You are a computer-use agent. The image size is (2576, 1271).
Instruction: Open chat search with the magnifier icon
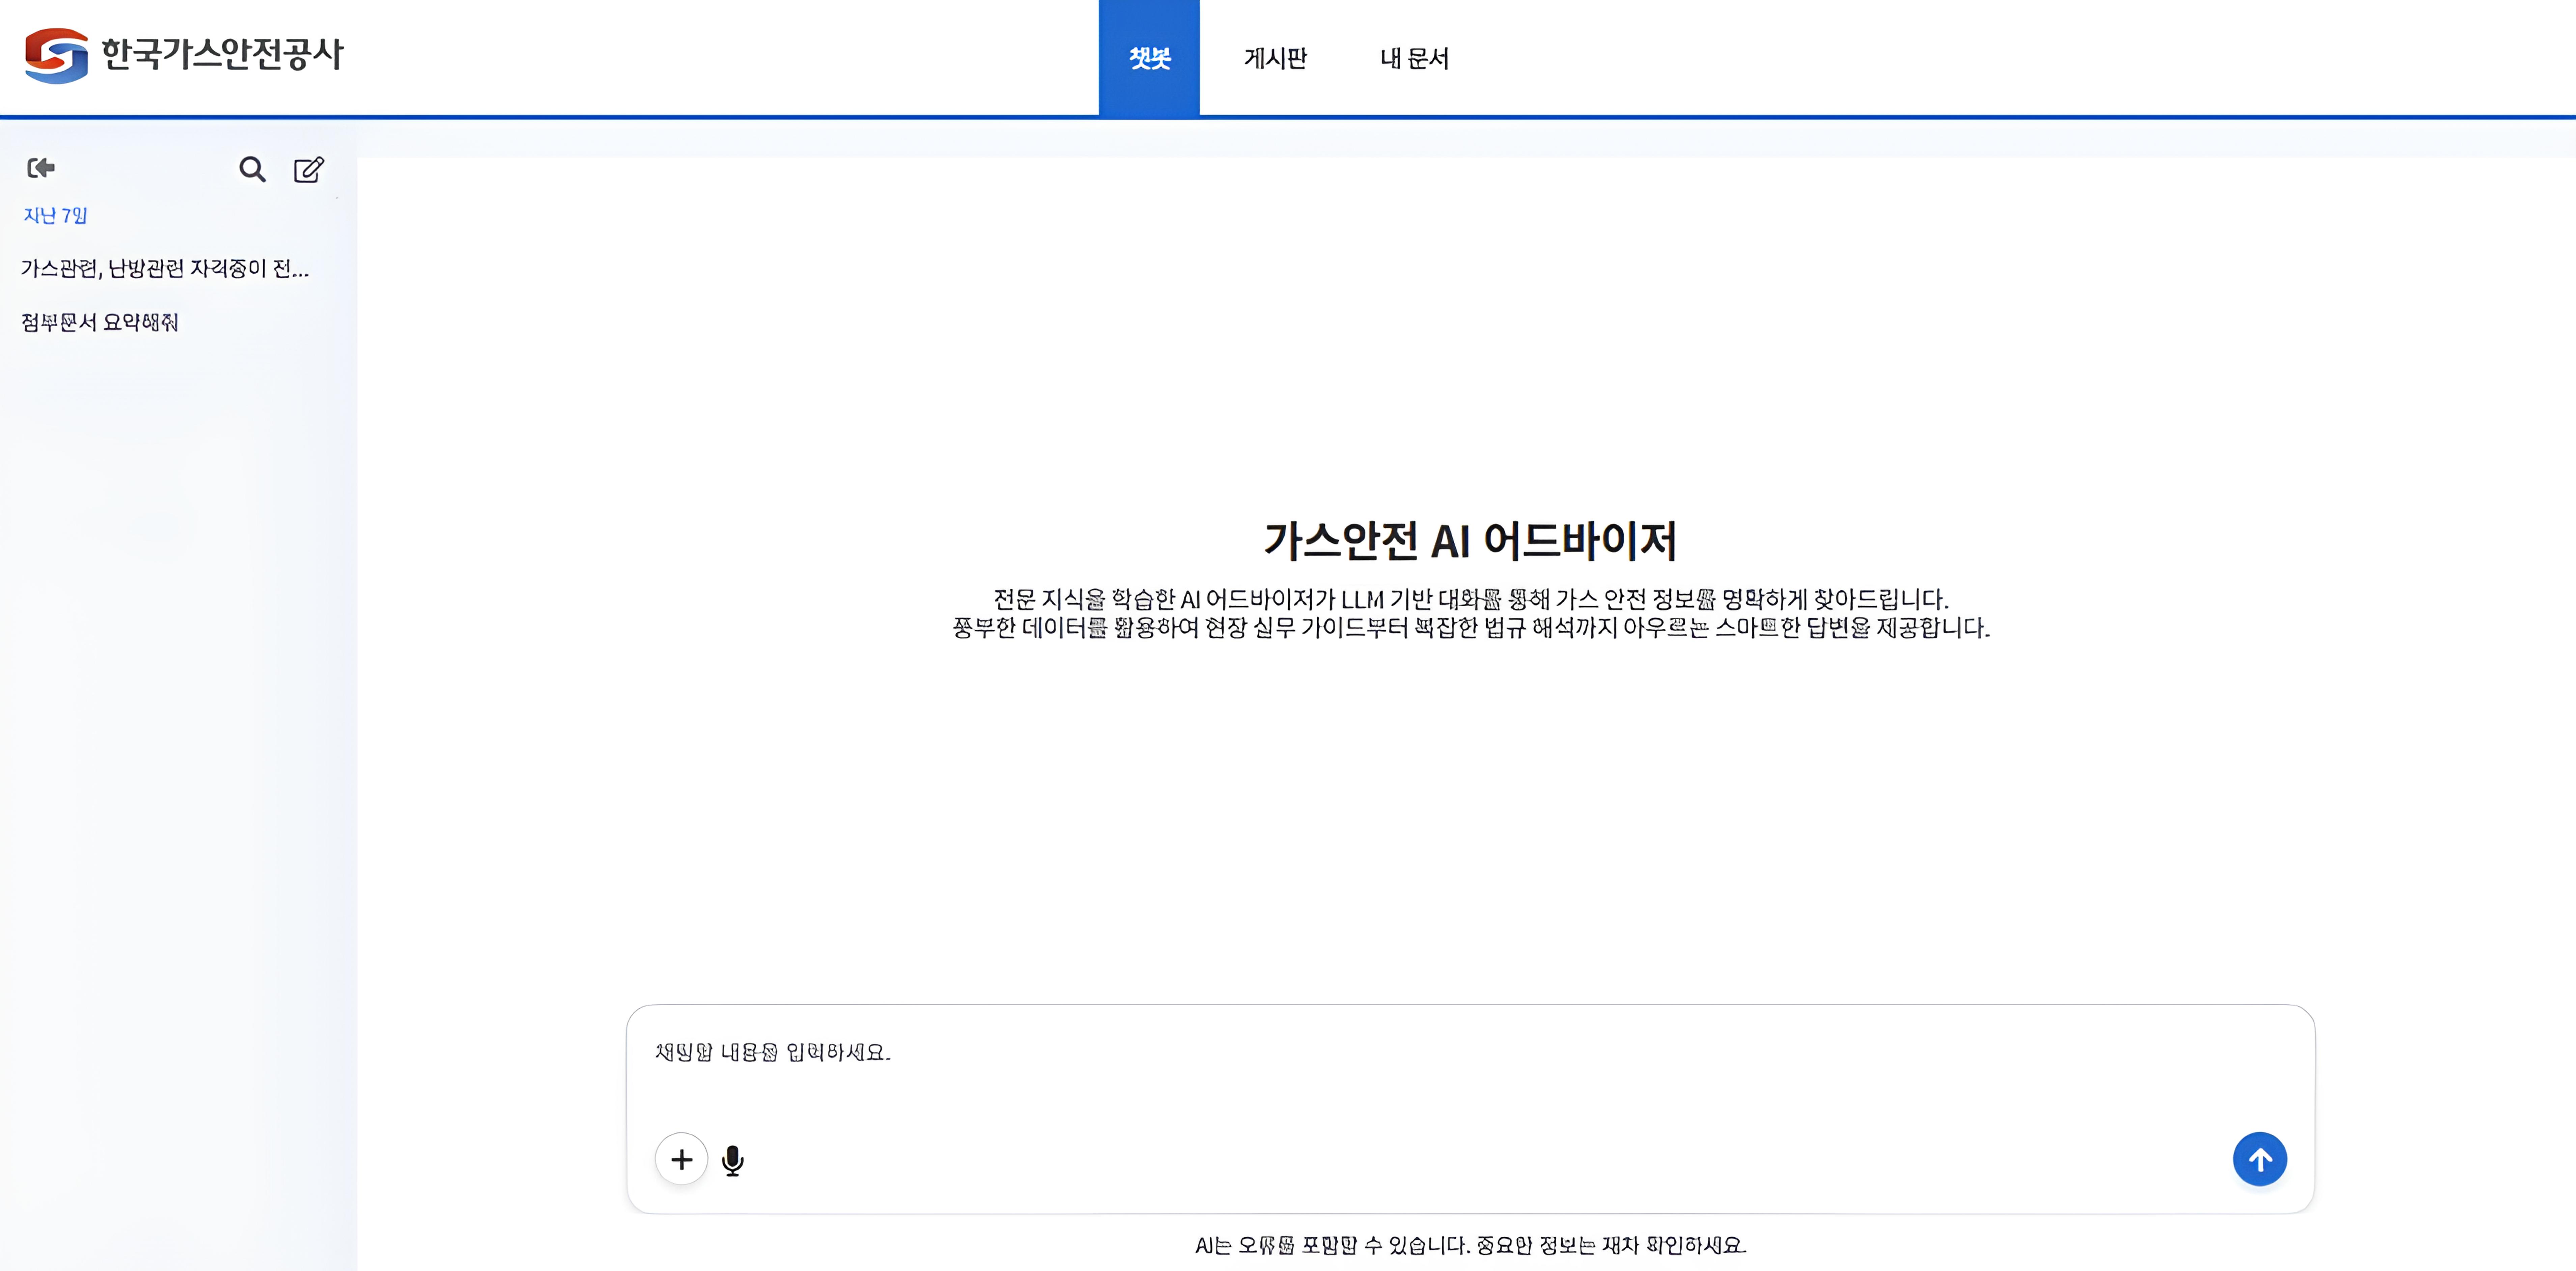tap(252, 169)
